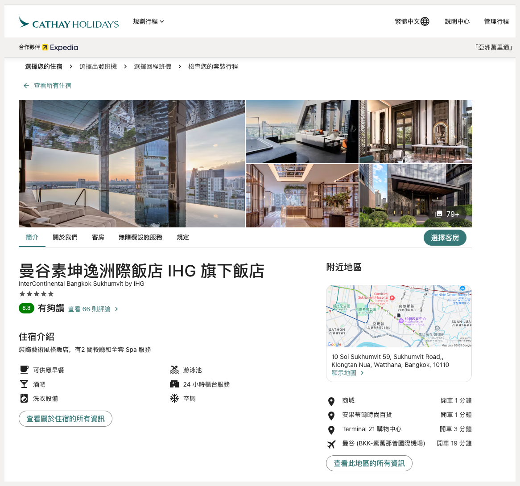Open the 規定 tab
This screenshot has width=520, height=486.
(183, 237)
